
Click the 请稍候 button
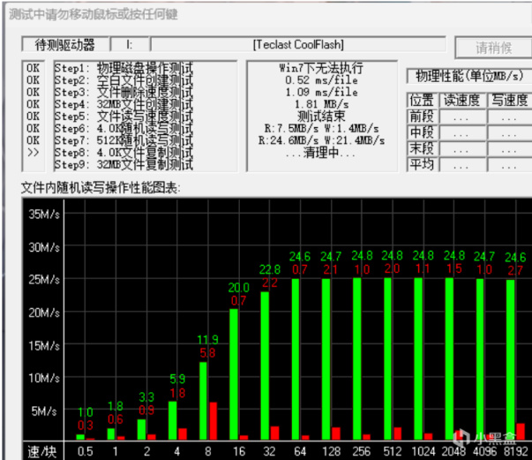(494, 48)
